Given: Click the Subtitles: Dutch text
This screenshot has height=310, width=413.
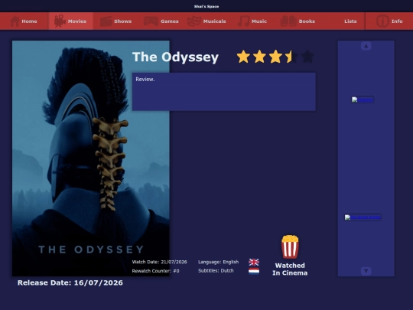Looking at the screenshot, I should coord(216,271).
